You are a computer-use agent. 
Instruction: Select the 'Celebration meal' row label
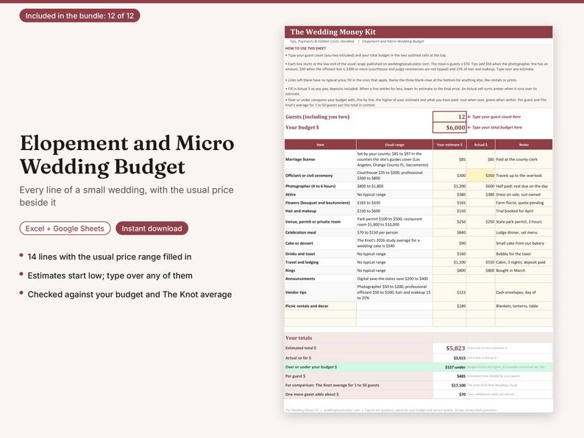point(301,232)
